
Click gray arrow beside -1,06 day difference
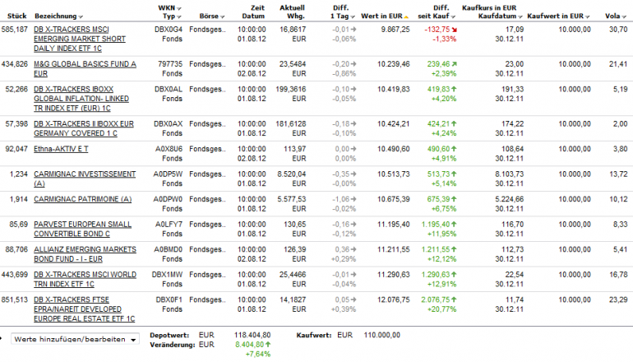[x=353, y=199]
